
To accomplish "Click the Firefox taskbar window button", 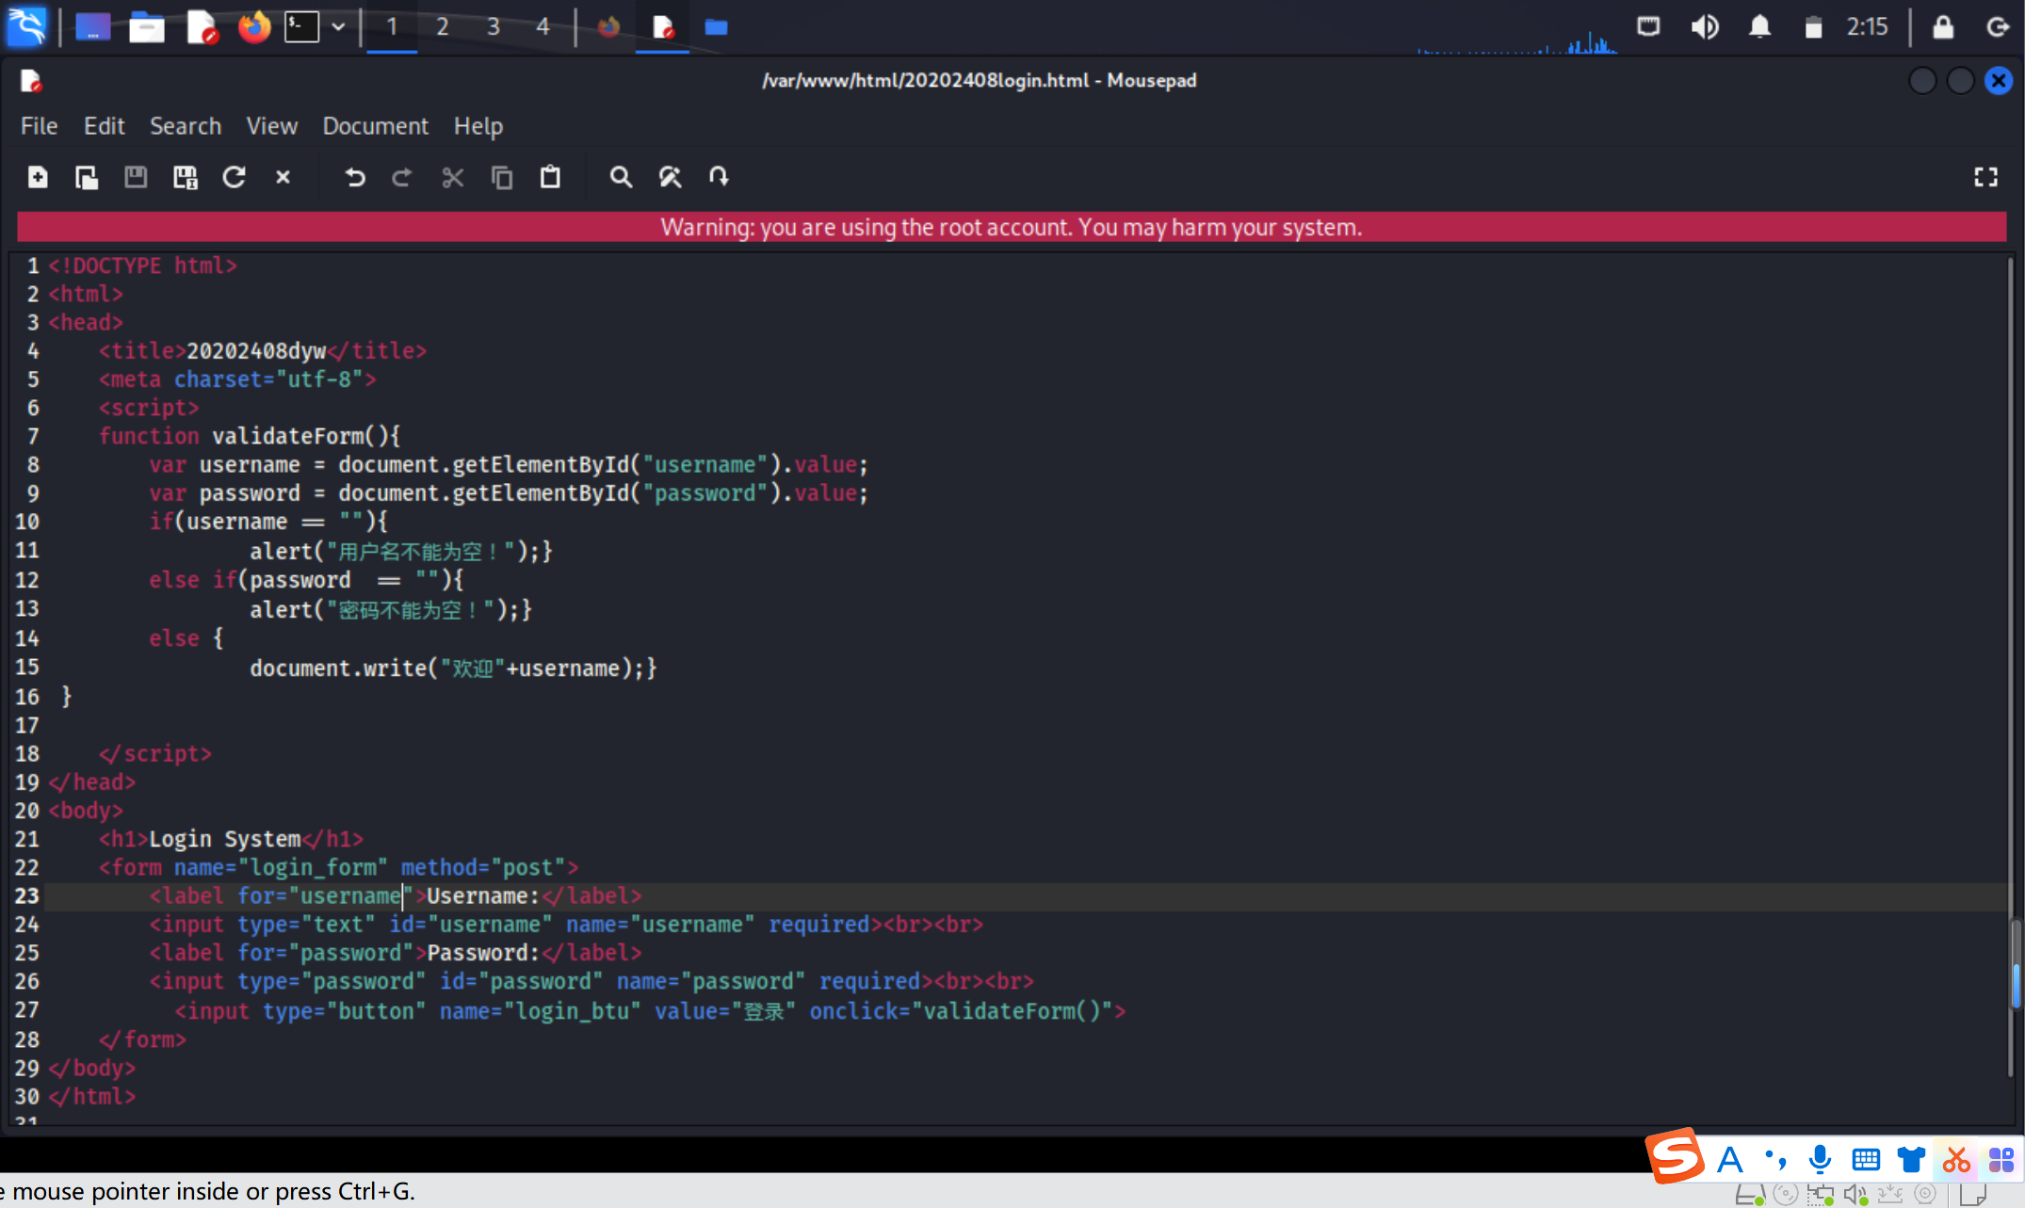I will (x=608, y=26).
